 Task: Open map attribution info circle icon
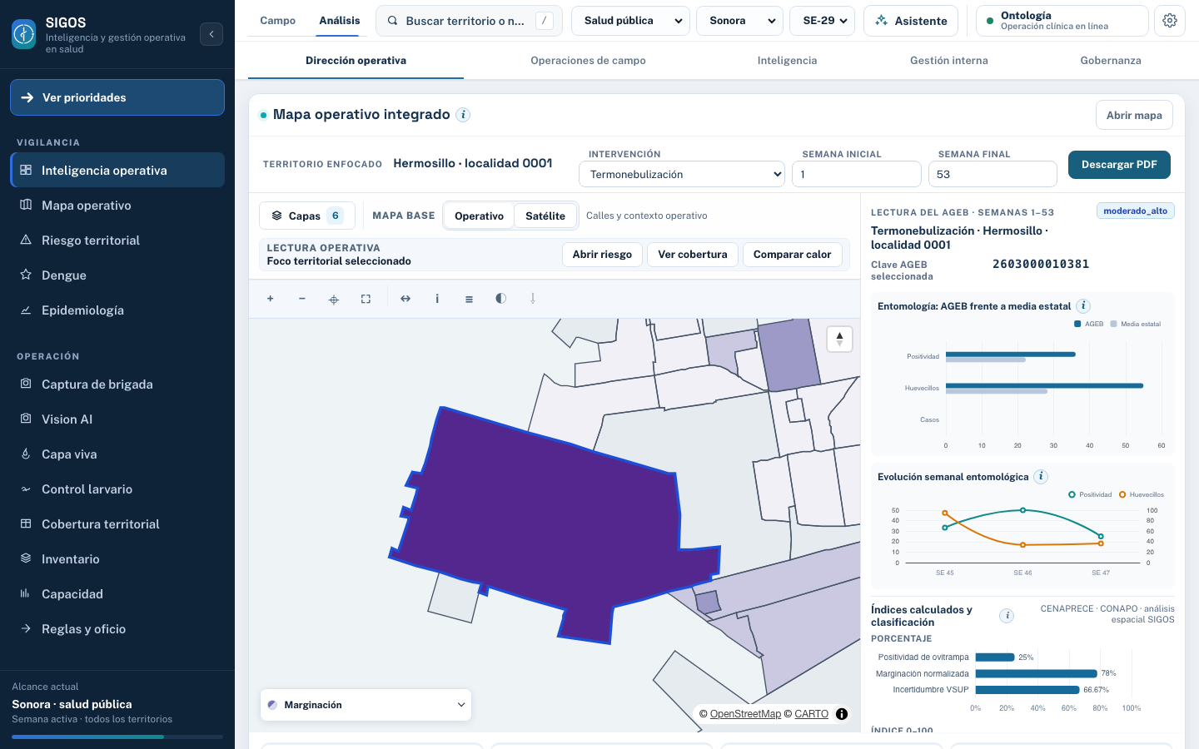coord(842,714)
